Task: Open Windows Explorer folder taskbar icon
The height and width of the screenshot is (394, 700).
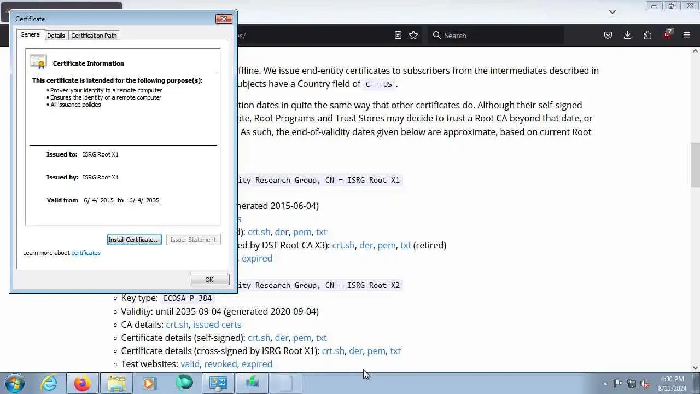Action: [116, 383]
